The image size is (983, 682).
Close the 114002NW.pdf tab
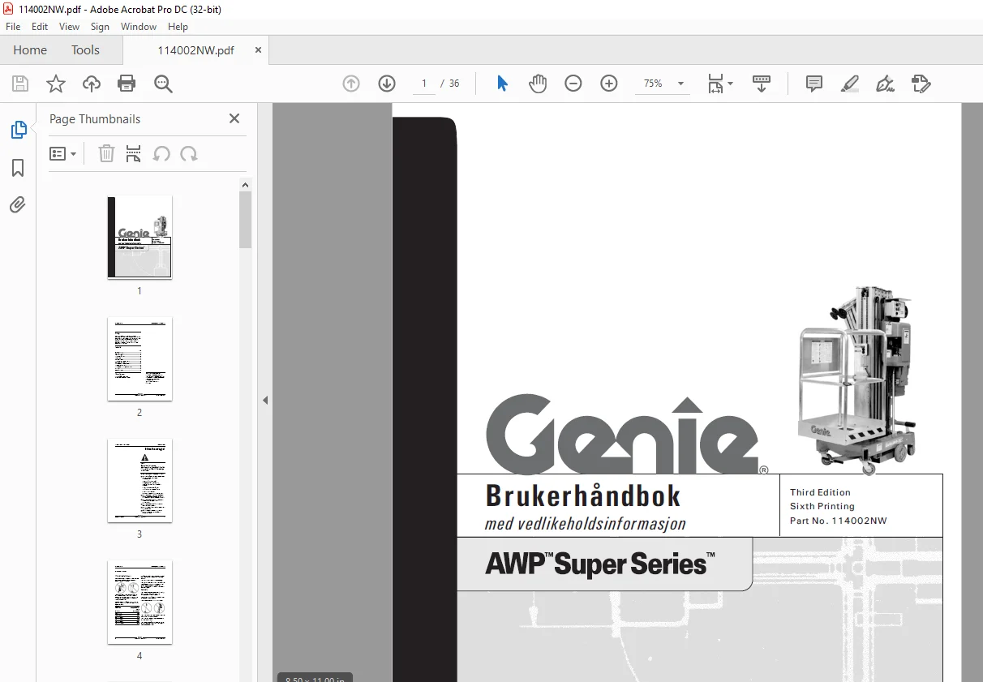pos(258,50)
